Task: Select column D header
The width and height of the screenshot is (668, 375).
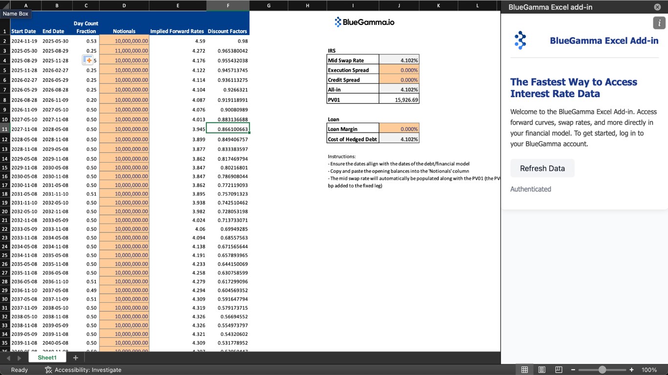Action: tap(124, 5)
